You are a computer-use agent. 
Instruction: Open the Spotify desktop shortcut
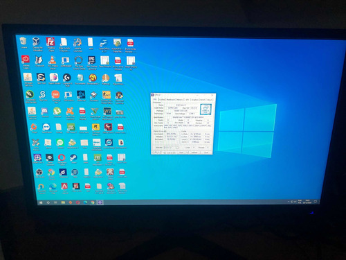60,144
